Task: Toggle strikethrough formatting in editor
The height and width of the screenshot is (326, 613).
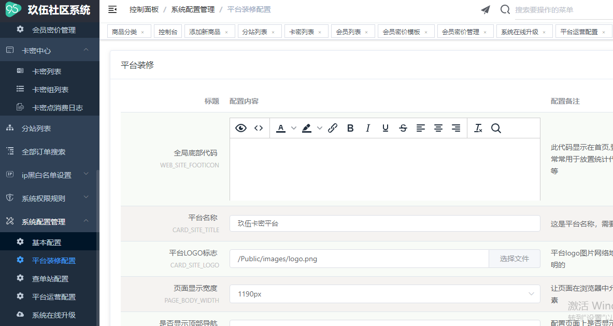Action: (403, 128)
